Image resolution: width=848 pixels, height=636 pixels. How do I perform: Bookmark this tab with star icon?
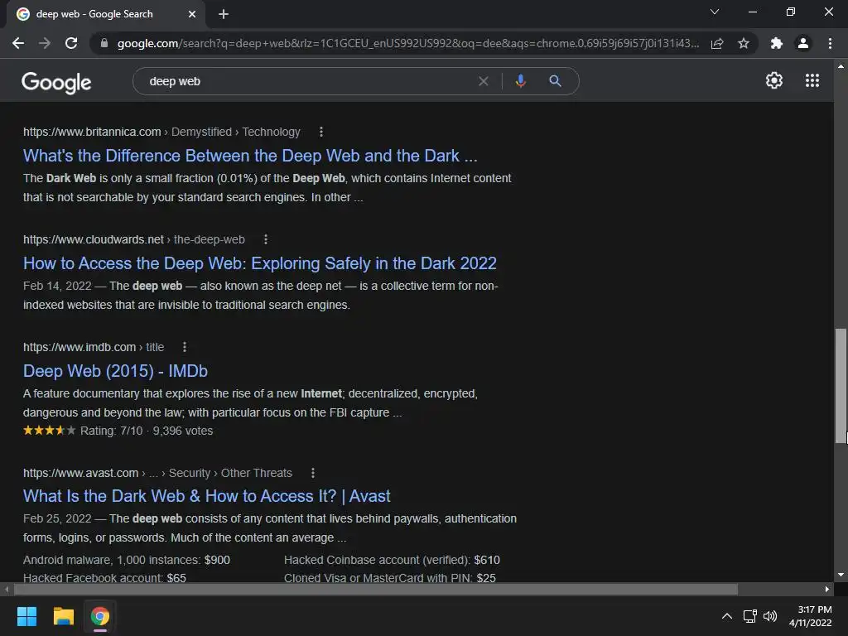pos(744,43)
